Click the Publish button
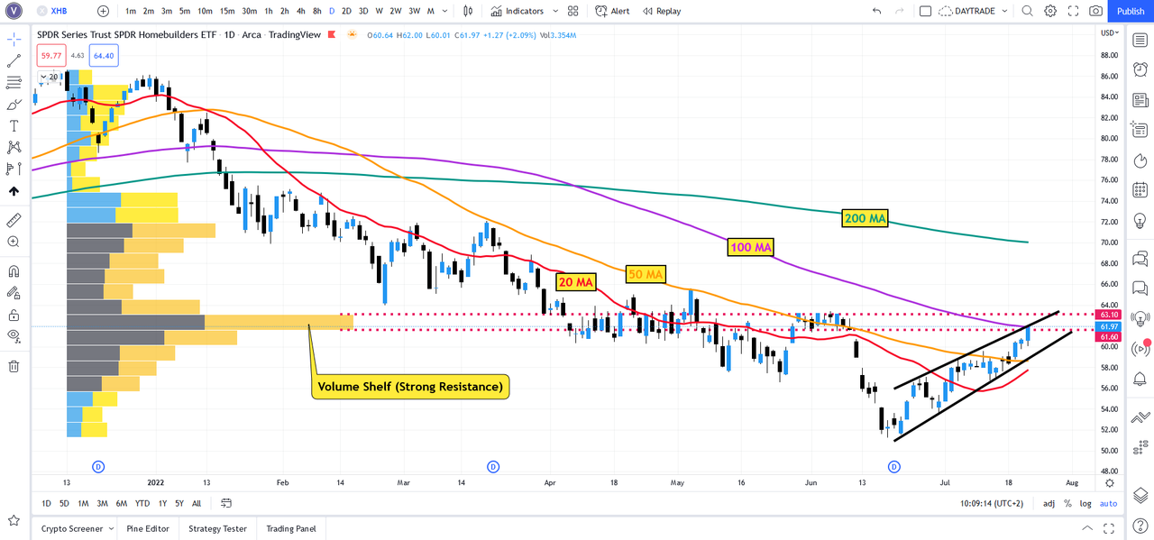 click(x=1131, y=11)
